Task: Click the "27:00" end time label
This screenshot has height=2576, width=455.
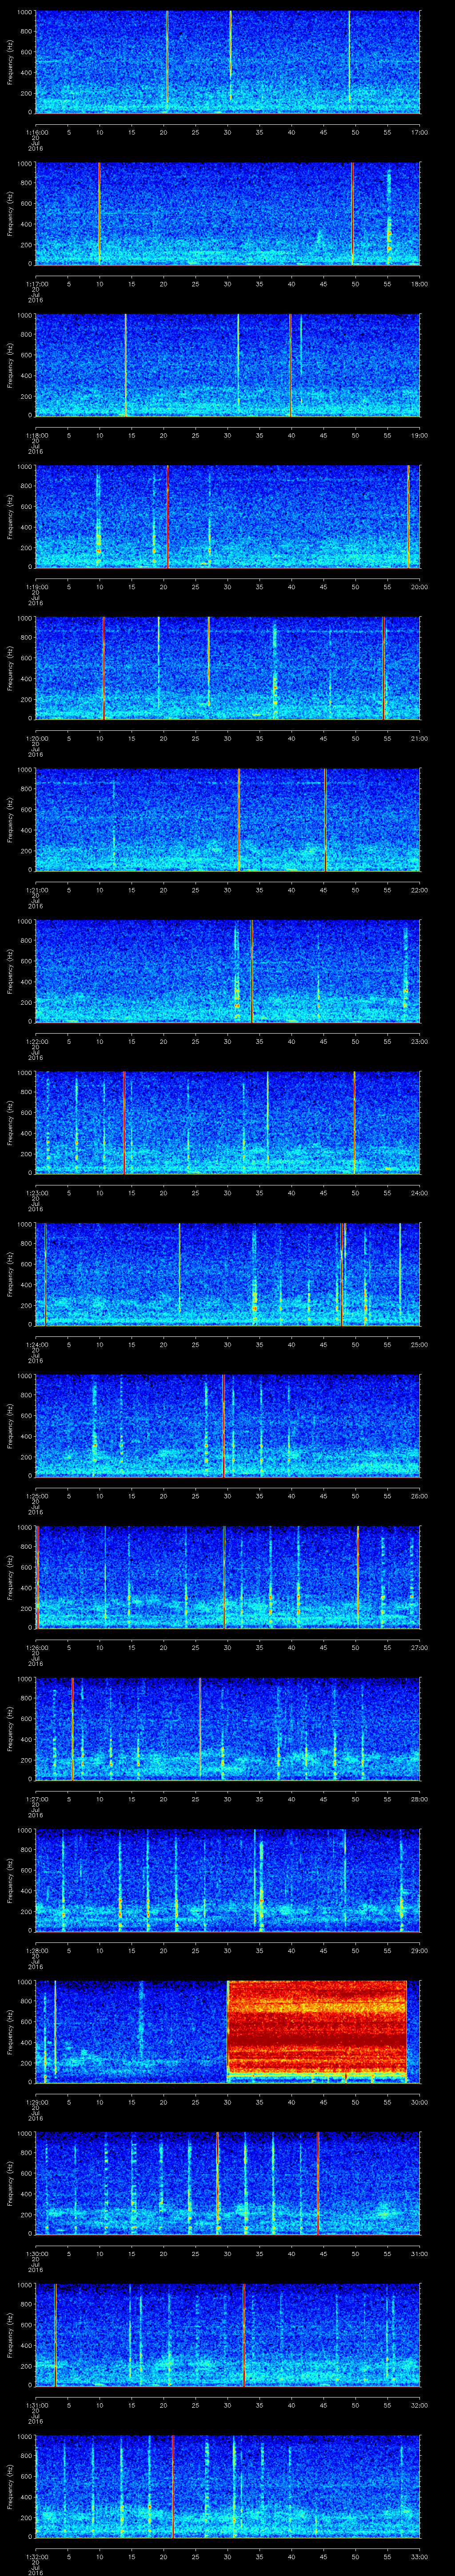Action: click(x=420, y=1647)
